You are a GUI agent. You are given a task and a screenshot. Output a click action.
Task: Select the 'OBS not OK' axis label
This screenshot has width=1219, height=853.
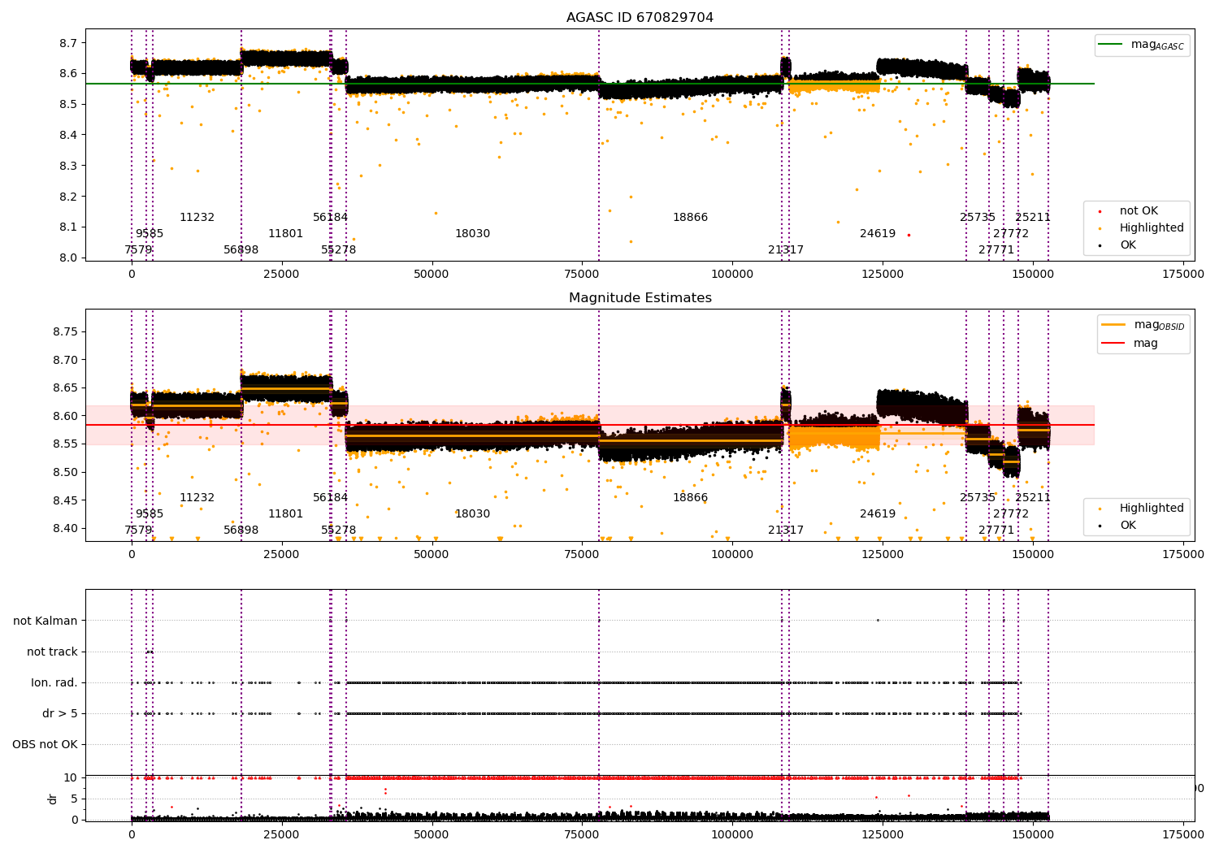45,744
